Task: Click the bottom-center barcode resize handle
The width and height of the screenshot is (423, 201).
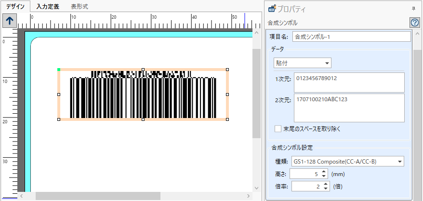Action: click(x=143, y=119)
